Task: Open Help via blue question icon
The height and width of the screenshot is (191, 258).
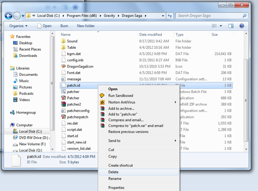Action: 242,26
